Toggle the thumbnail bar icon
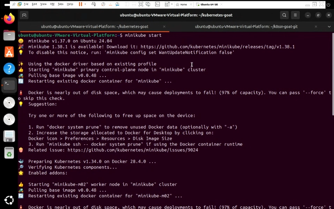This screenshot has width=334, height=209. tap(134, 4)
